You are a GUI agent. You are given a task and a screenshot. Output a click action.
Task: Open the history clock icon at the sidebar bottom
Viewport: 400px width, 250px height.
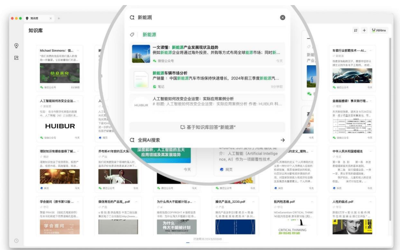16,241
